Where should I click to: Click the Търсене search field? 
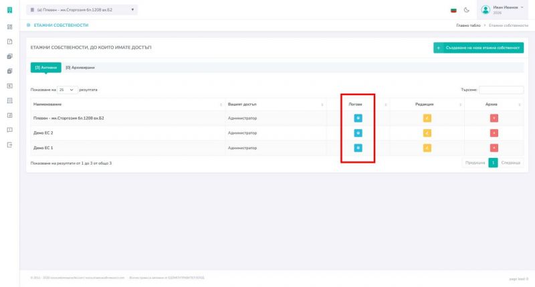click(501, 90)
